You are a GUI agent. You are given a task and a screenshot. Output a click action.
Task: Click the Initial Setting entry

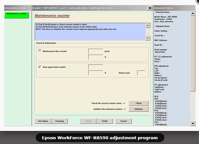coord(161,31)
